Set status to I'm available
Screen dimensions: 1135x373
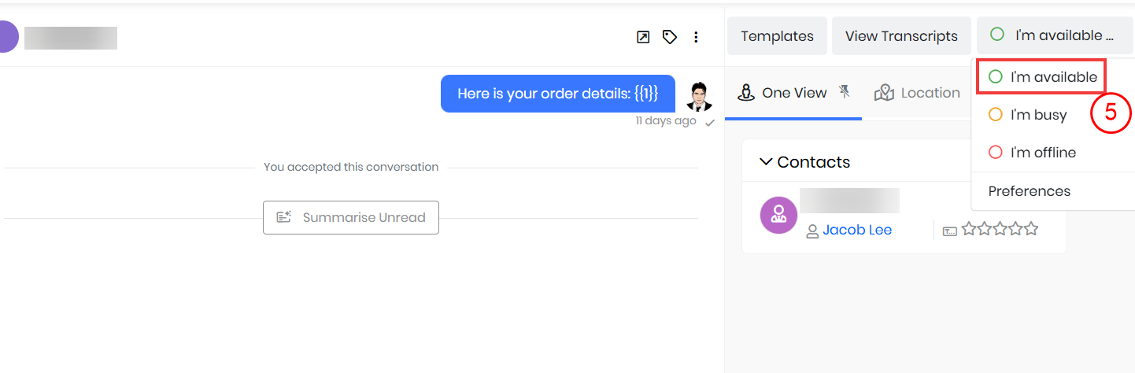1042,77
